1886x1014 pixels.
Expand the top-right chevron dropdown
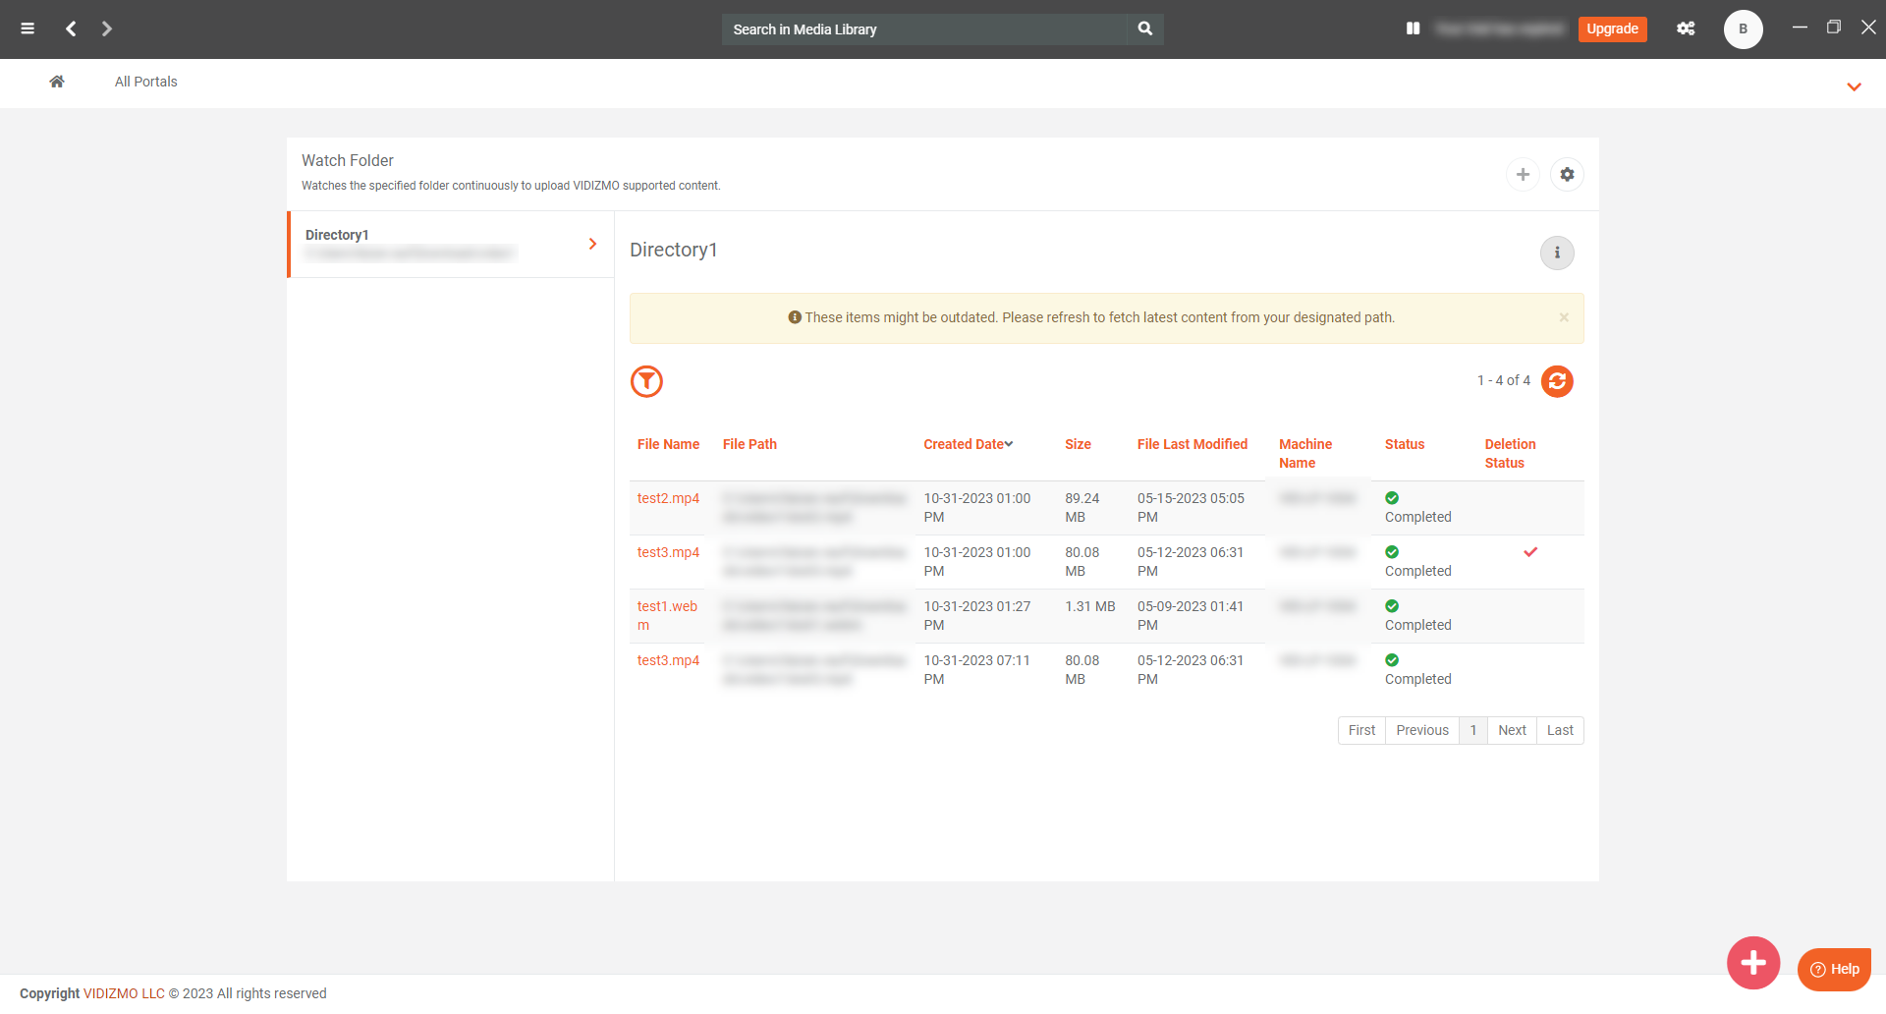point(1854,86)
